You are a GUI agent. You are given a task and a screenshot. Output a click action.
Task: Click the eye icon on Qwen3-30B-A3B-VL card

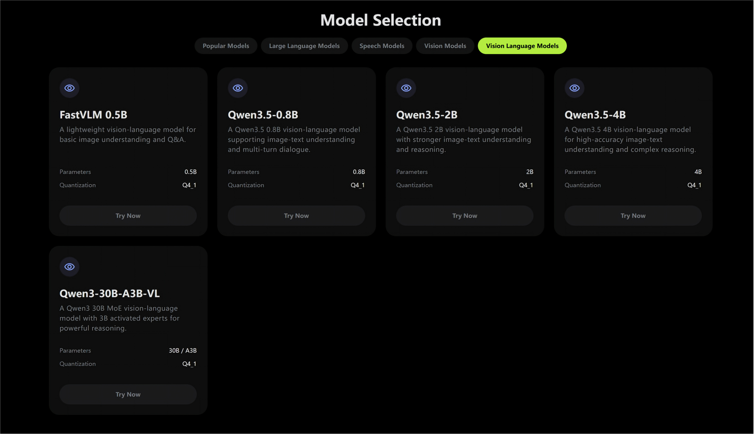[69, 267]
